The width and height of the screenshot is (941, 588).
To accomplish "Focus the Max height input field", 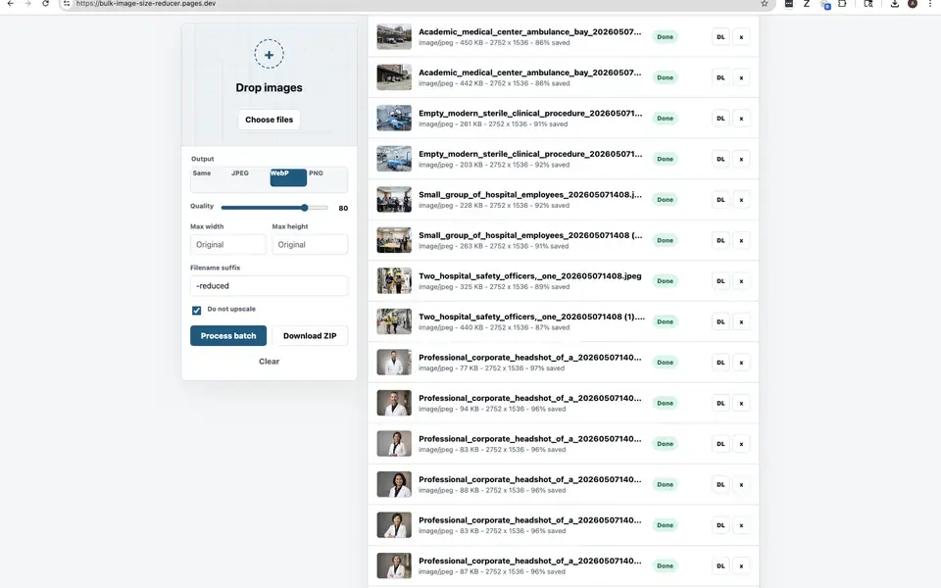I will tap(310, 245).
